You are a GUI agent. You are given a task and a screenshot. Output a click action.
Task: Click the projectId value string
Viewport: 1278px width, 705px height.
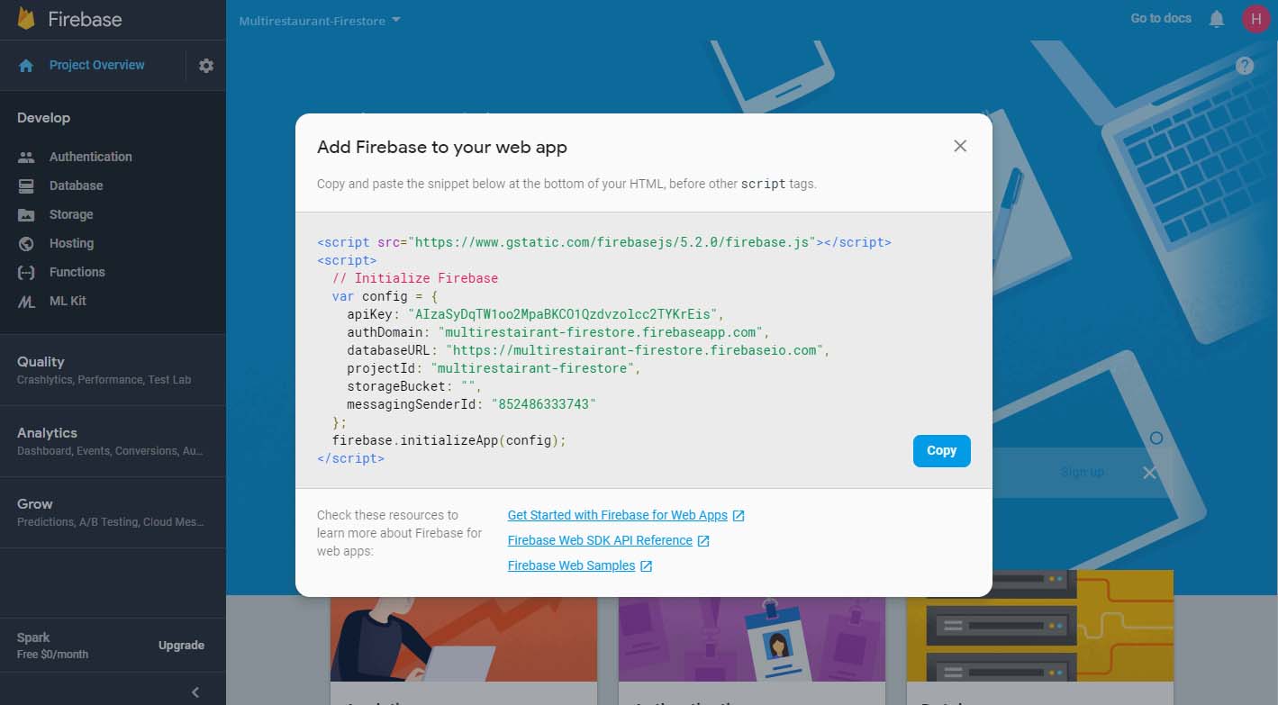[x=532, y=368]
